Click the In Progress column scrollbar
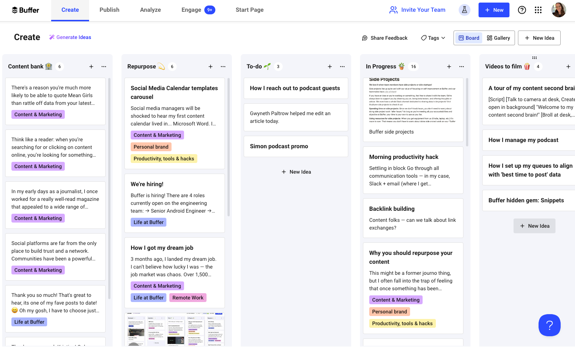 click(467, 112)
